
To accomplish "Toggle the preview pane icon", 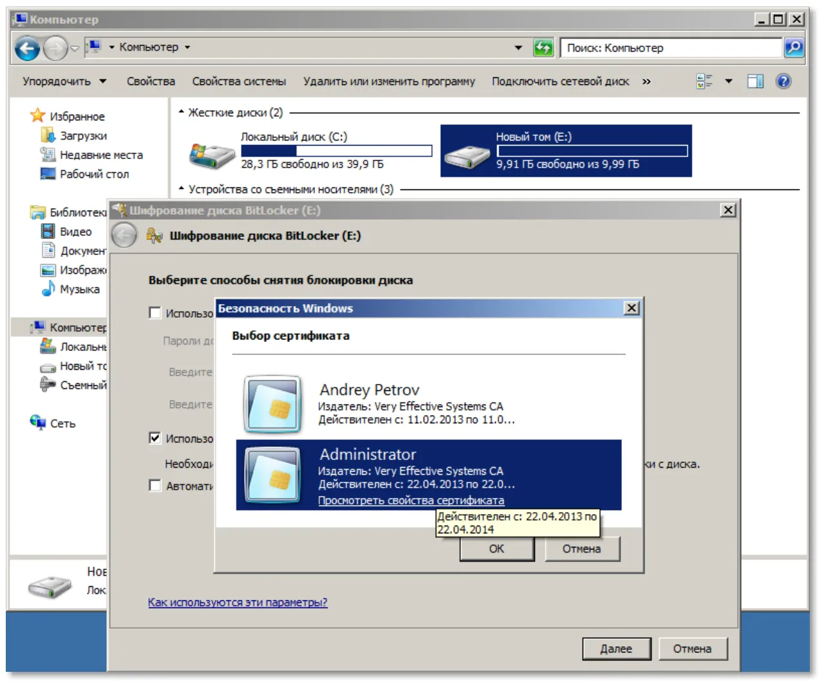I will (755, 81).
